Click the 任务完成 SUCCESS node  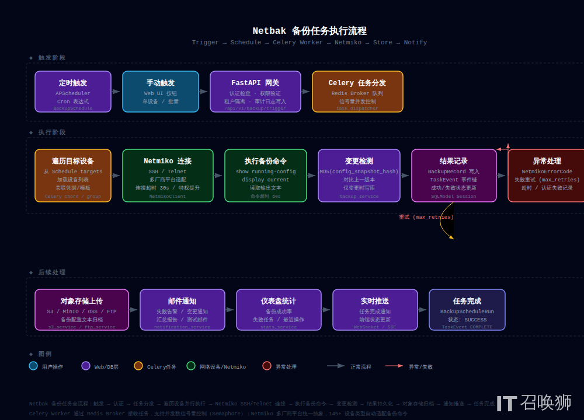[x=467, y=310]
